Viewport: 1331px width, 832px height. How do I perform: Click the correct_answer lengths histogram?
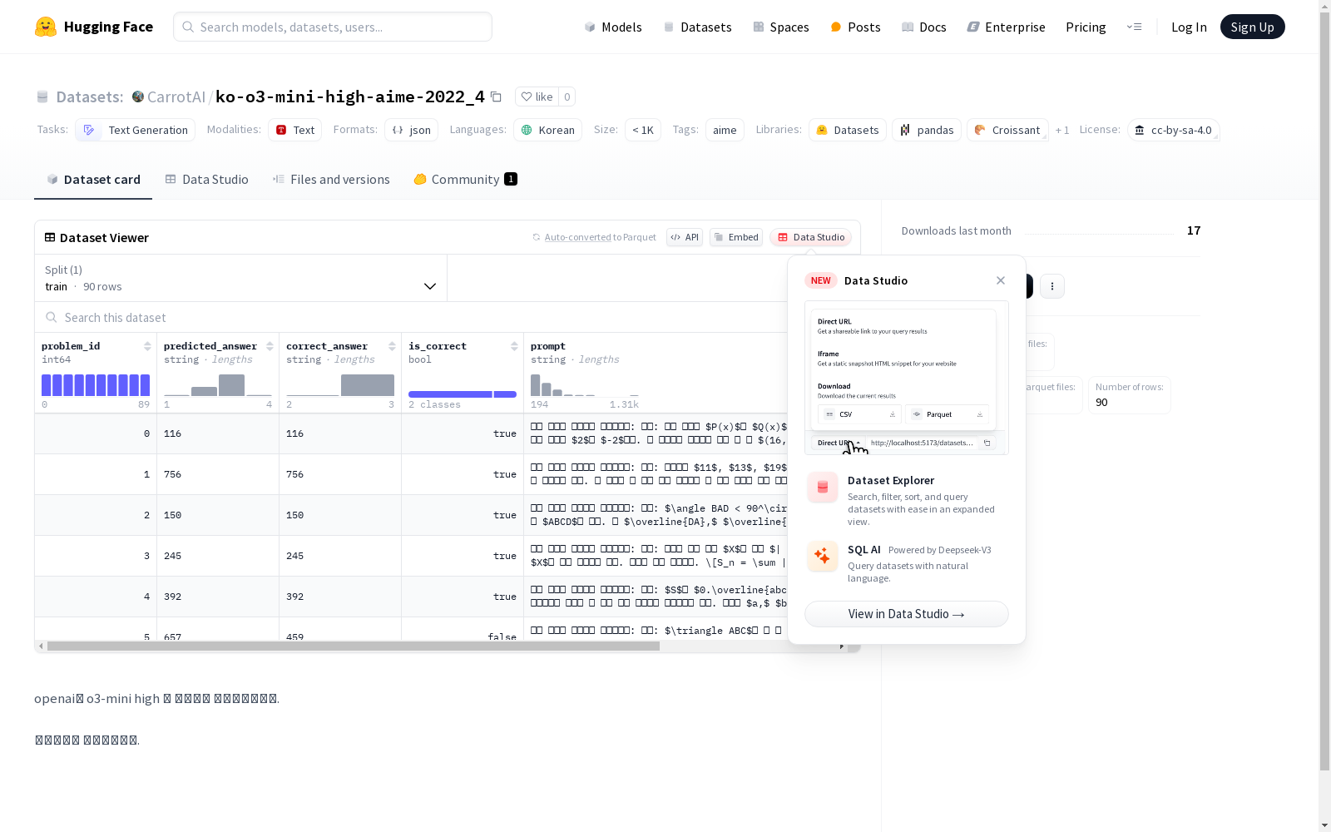pyautogui.click(x=340, y=385)
